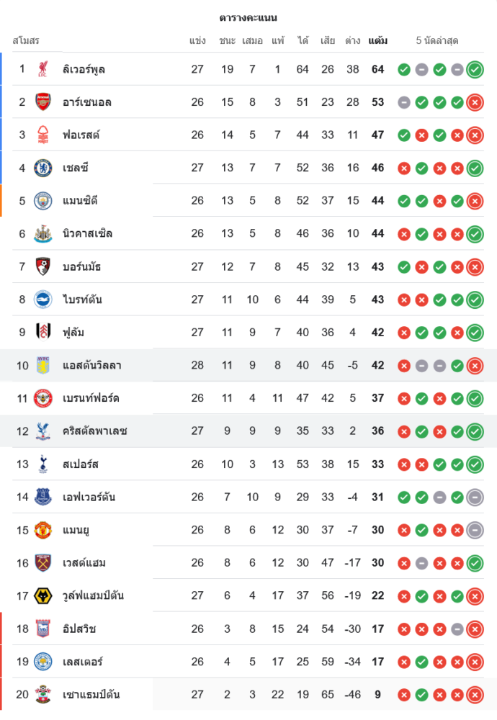
Task: Click the Southampton club crest icon
Action: 43,695
